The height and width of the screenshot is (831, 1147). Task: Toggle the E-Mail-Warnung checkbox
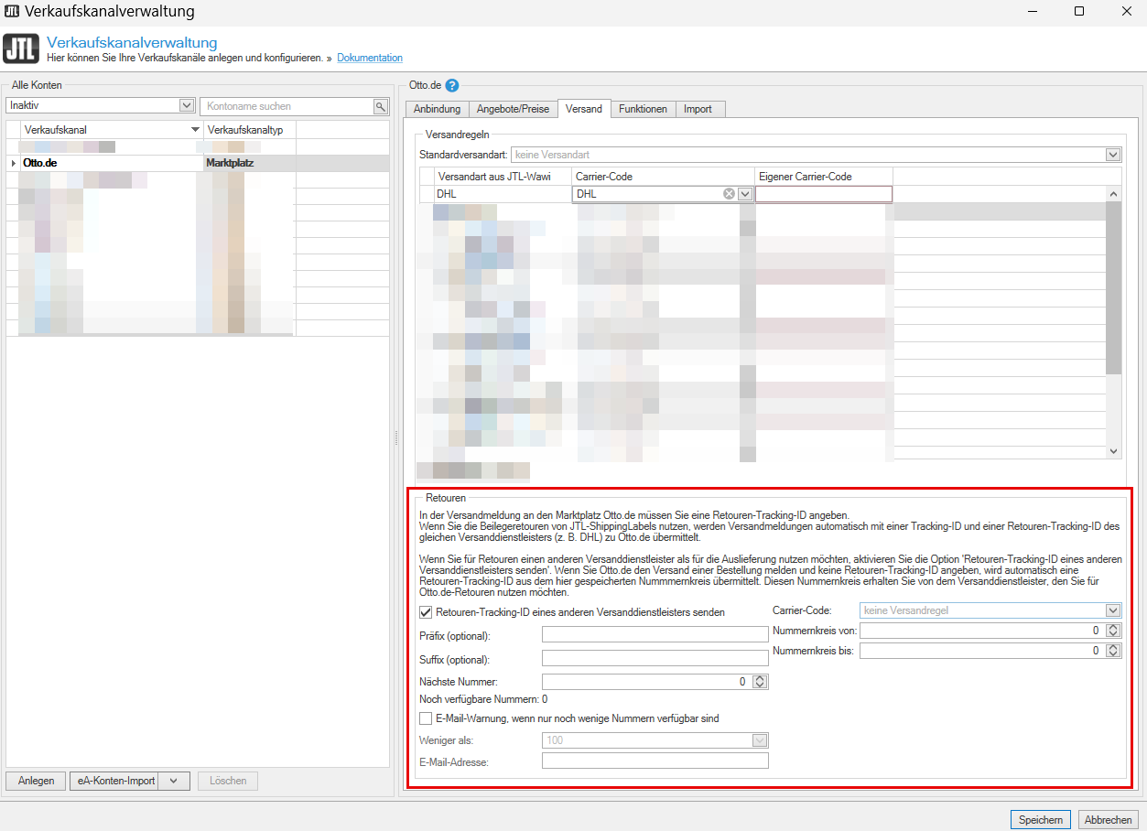425,718
